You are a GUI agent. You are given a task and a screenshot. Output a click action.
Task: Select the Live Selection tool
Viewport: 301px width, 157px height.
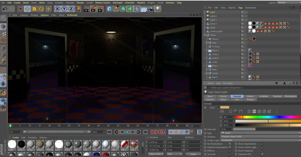pyautogui.click(x=20, y=9)
